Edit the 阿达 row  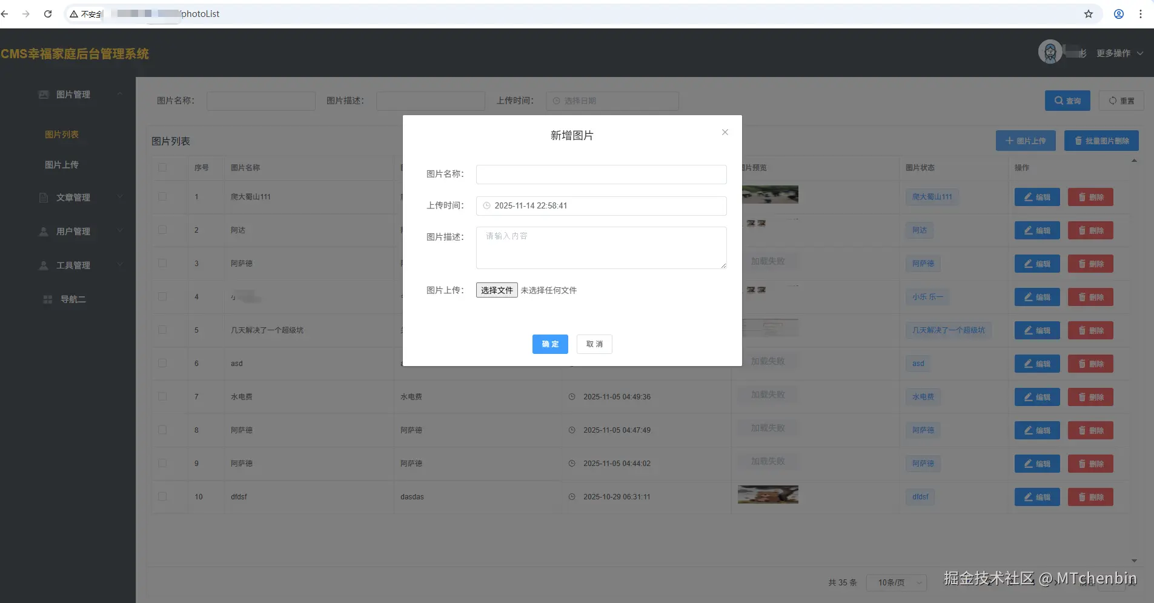coord(1037,230)
